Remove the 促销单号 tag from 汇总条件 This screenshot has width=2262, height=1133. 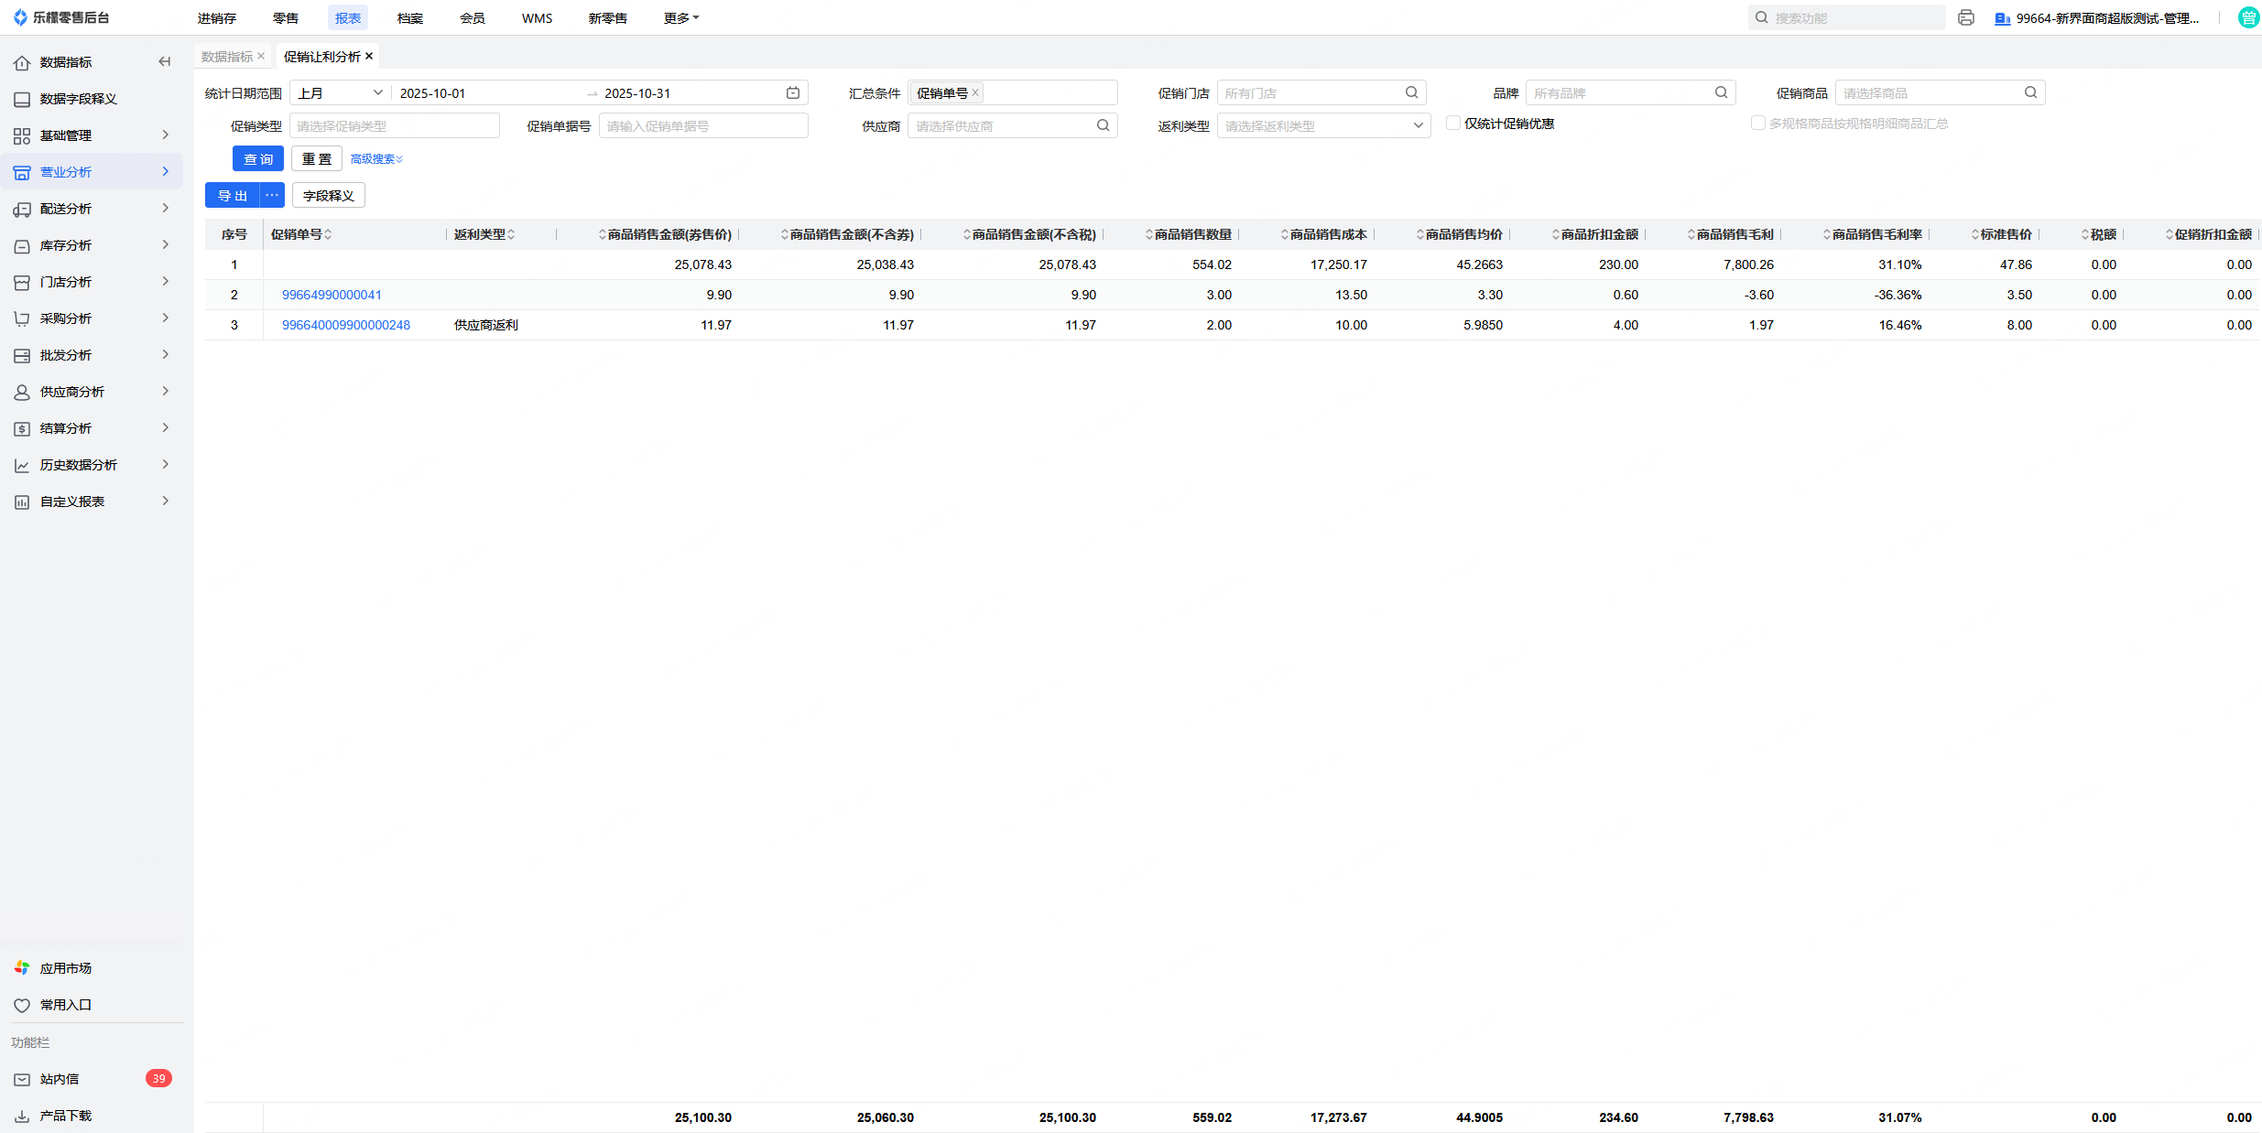point(975,92)
